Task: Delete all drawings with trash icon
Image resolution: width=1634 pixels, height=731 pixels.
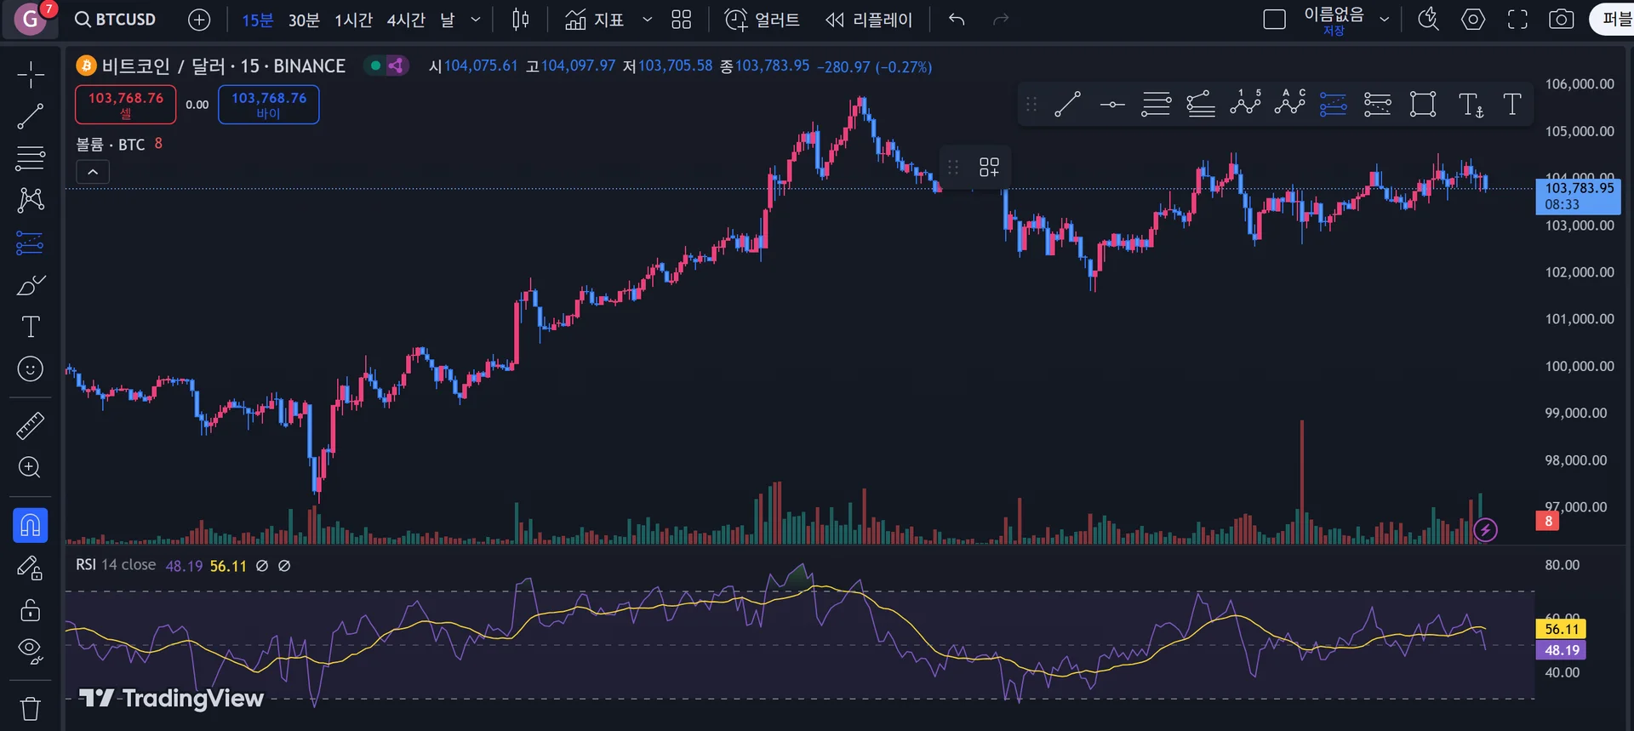Action: tap(31, 708)
